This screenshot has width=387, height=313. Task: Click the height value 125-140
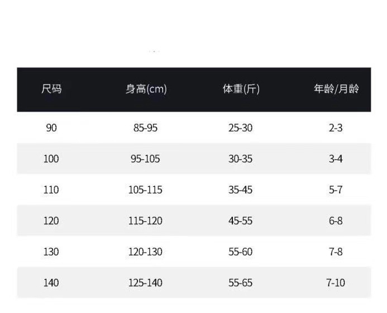coord(145,283)
